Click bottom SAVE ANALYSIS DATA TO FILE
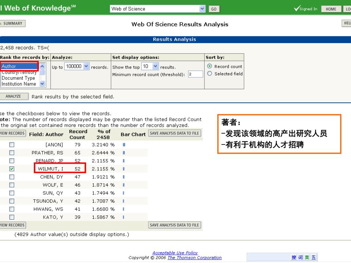351x263 pixels. (x=174, y=225)
